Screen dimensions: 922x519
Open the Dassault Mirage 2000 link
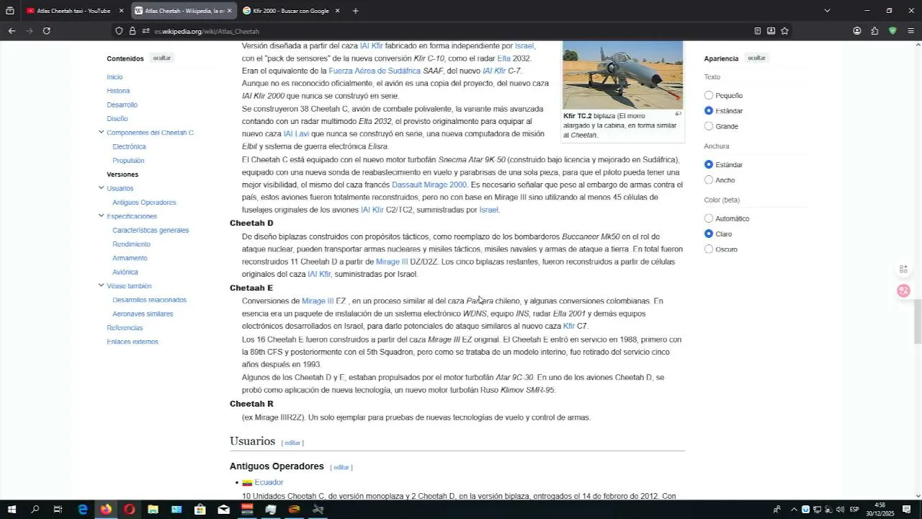click(x=429, y=185)
